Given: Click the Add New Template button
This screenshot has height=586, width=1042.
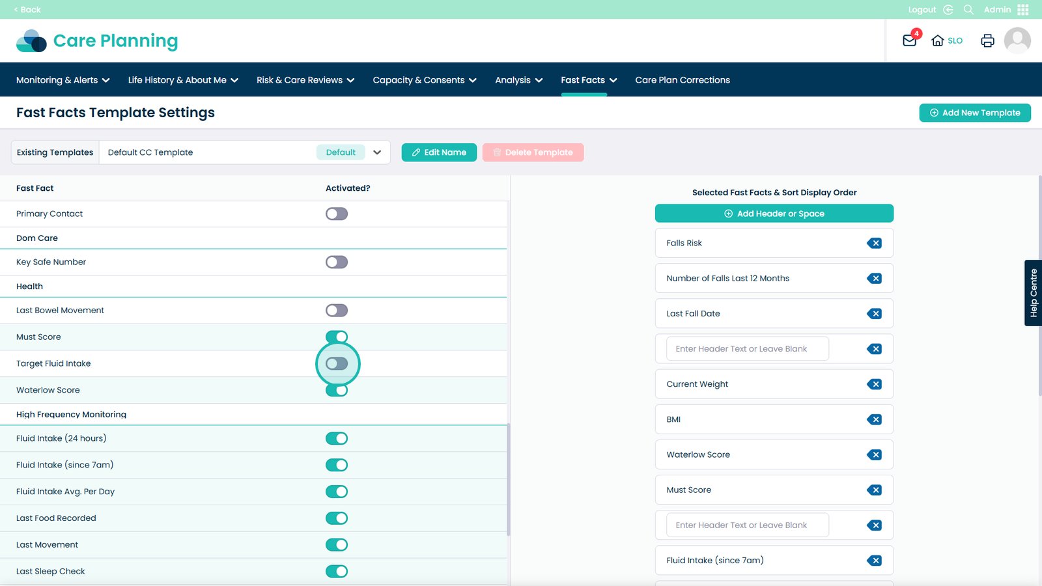Looking at the screenshot, I should click(974, 113).
